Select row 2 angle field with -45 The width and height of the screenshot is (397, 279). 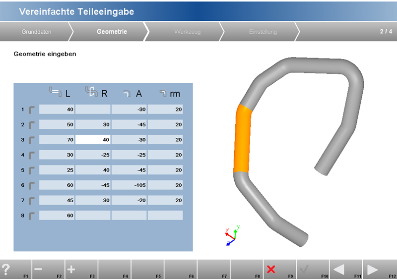pyautogui.click(x=129, y=124)
